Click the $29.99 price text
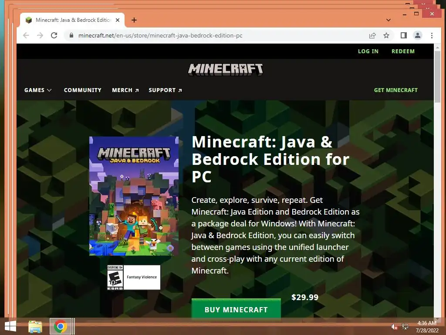 (304, 297)
